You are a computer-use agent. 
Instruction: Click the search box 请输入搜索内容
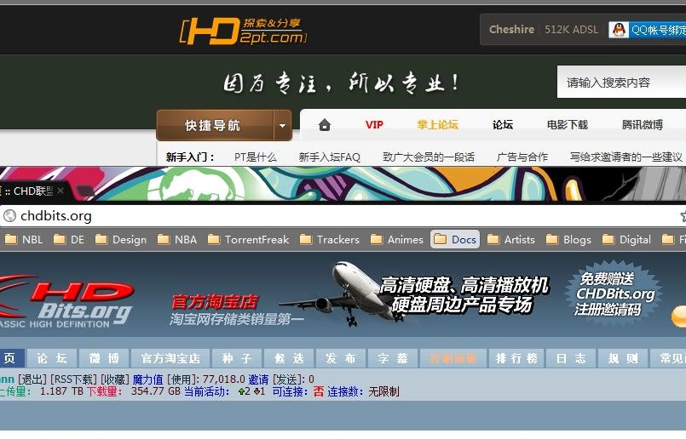click(x=621, y=83)
